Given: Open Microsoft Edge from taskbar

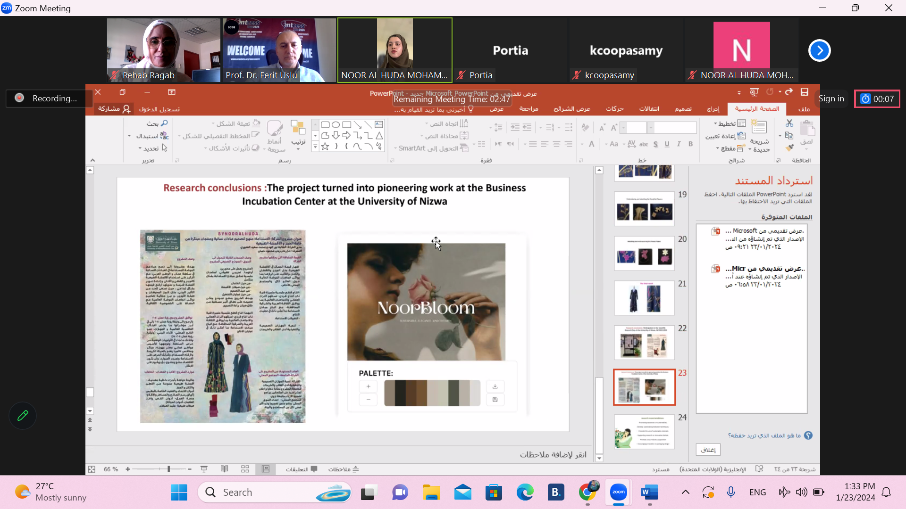Looking at the screenshot, I should pos(525,493).
